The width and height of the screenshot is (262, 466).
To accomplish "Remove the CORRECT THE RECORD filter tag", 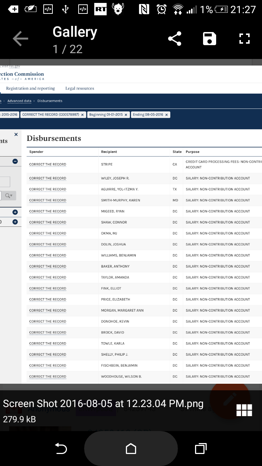I will pyautogui.click(x=82, y=115).
